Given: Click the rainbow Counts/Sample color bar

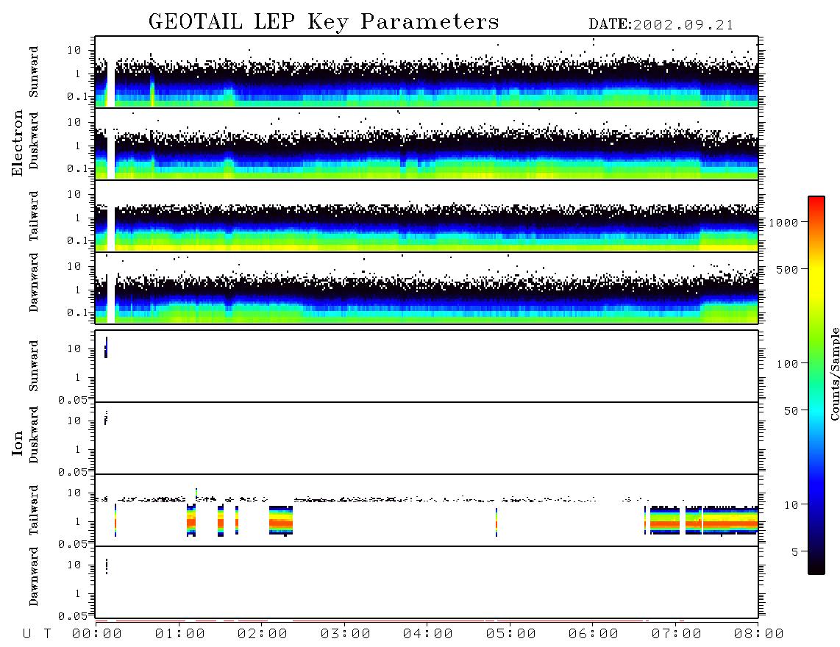Looking at the screenshot, I should [x=816, y=385].
